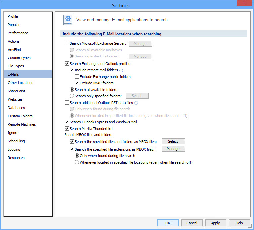Click the E-mail settings gear icon in header
The width and height of the screenshot is (254, 230).
tap(68, 20)
